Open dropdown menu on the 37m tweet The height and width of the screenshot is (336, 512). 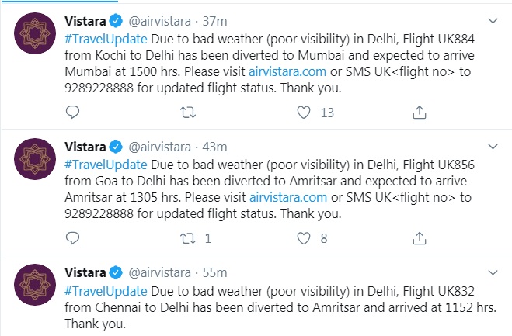pos(493,21)
